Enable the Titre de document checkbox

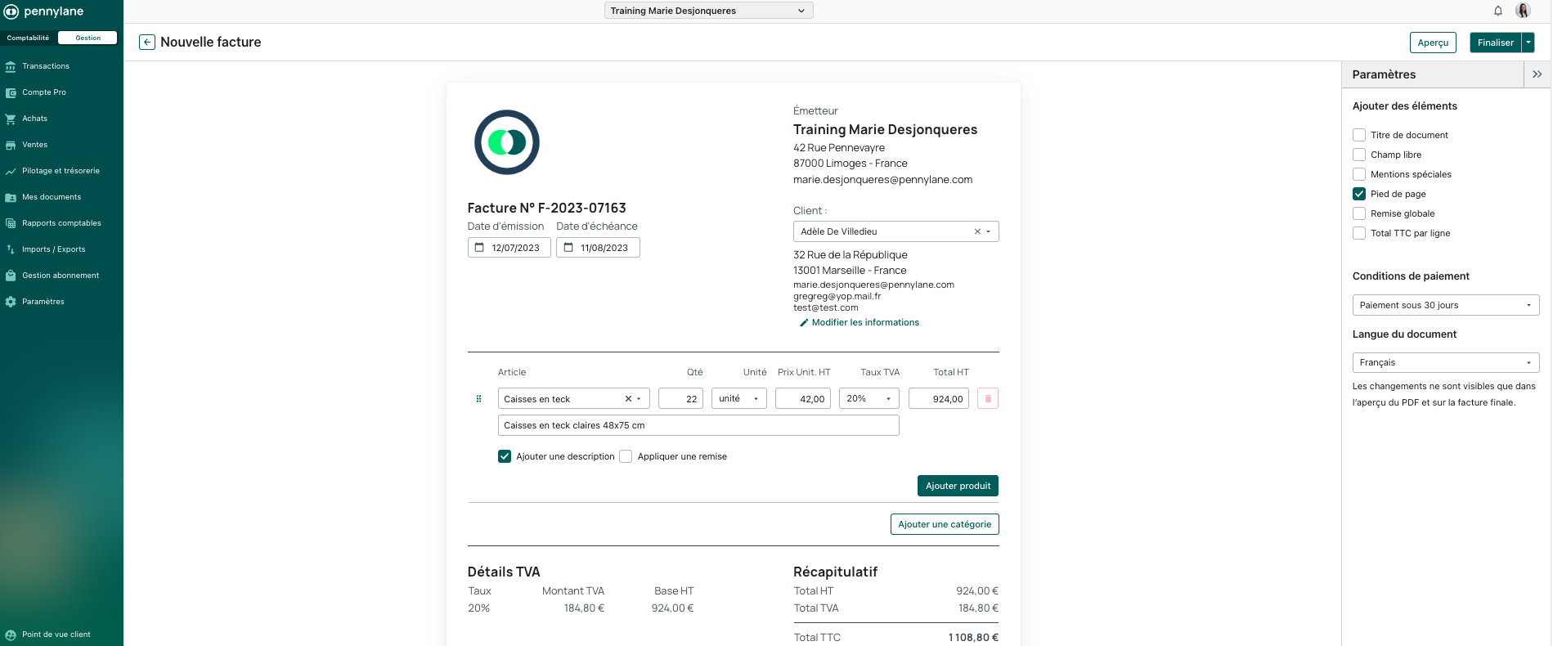[1359, 135]
